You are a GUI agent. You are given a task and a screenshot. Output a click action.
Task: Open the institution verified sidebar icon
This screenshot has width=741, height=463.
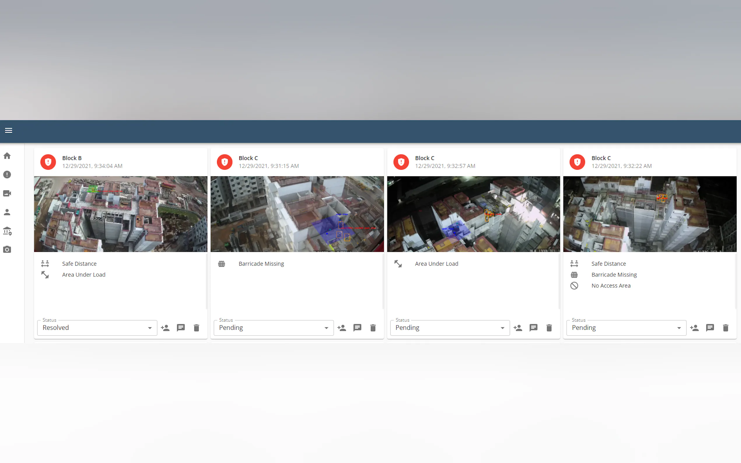pos(7,231)
